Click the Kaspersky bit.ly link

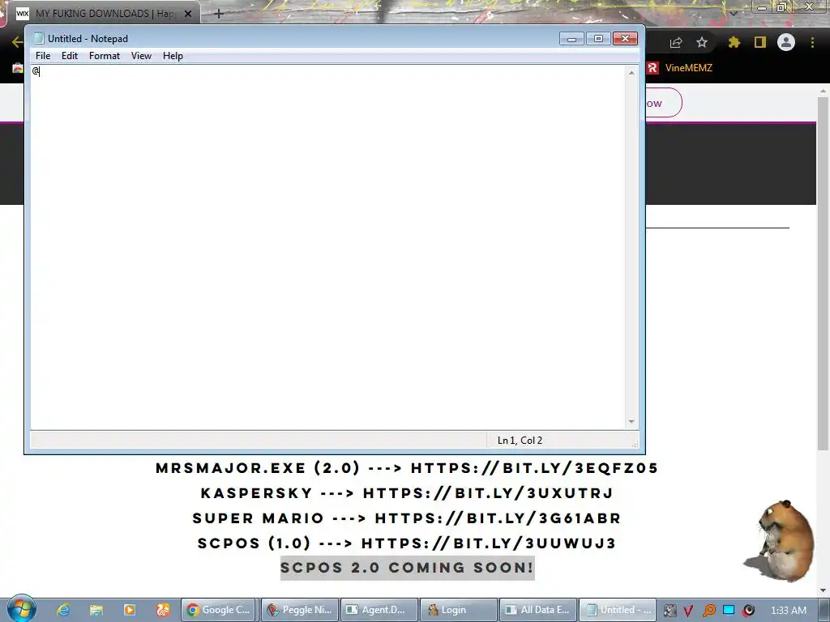[x=487, y=493]
